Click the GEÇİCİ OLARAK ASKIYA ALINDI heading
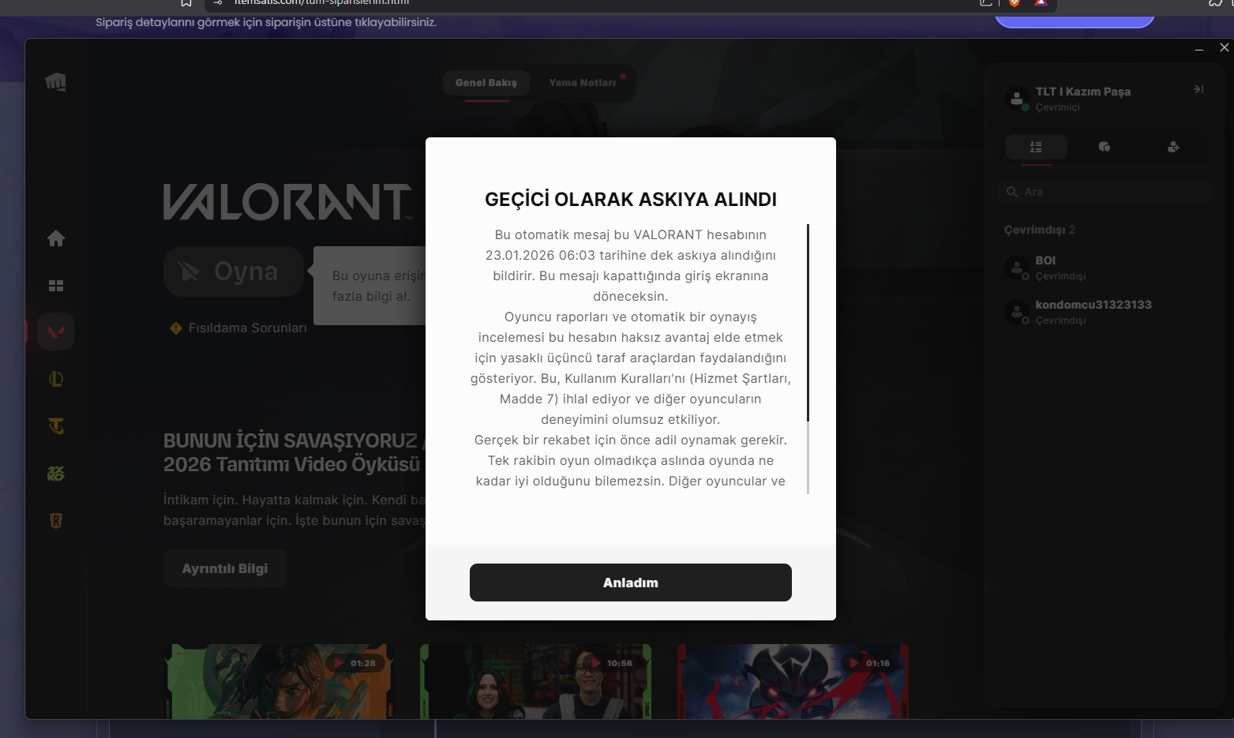1234x738 pixels. [631, 199]
